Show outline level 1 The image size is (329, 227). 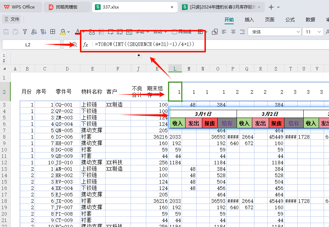click(x=4, y=55)
